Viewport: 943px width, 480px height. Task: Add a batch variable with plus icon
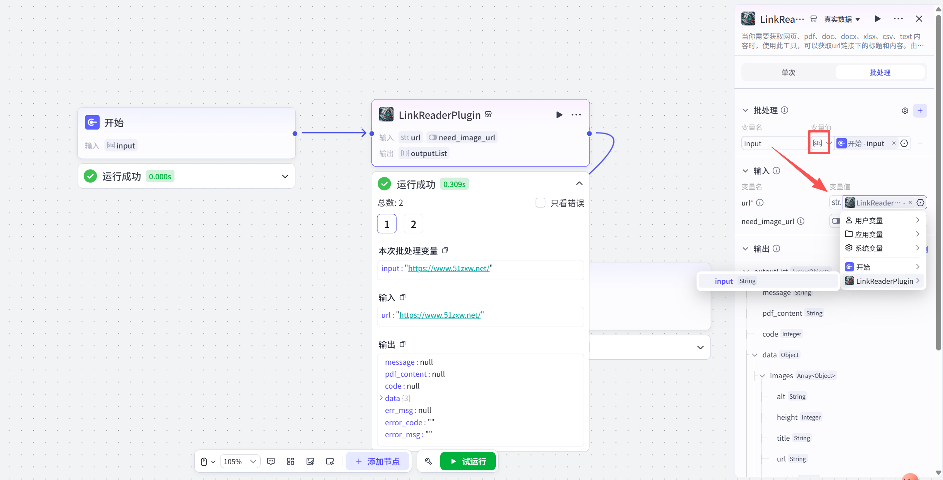920,111
